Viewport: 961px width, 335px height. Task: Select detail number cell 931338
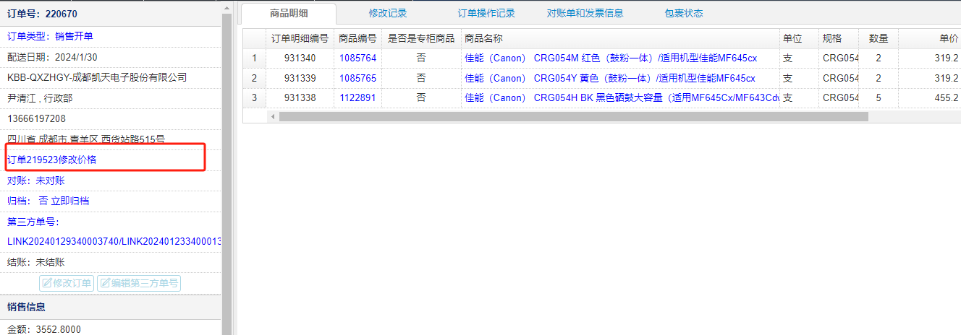pos(300,97)
